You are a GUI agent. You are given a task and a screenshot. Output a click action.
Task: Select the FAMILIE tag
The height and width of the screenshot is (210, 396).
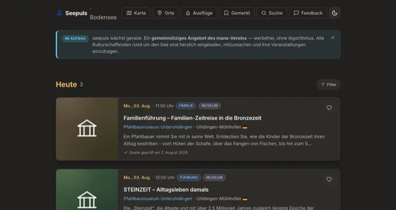186,106
